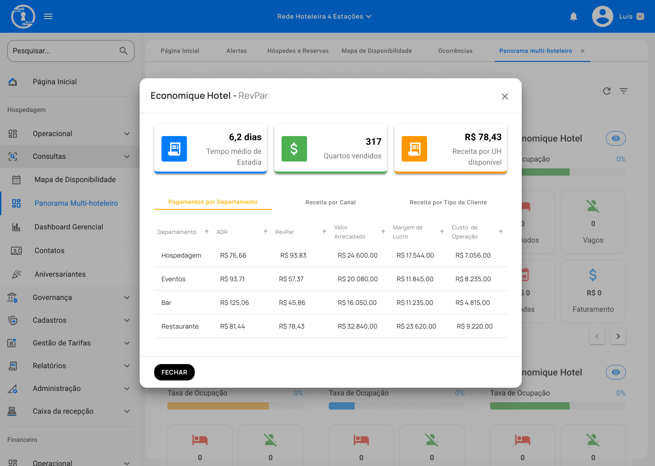Toggle eye icon on top Economique Hotel card
Viewport: 655px width, 466px height.
click(615, 138)
